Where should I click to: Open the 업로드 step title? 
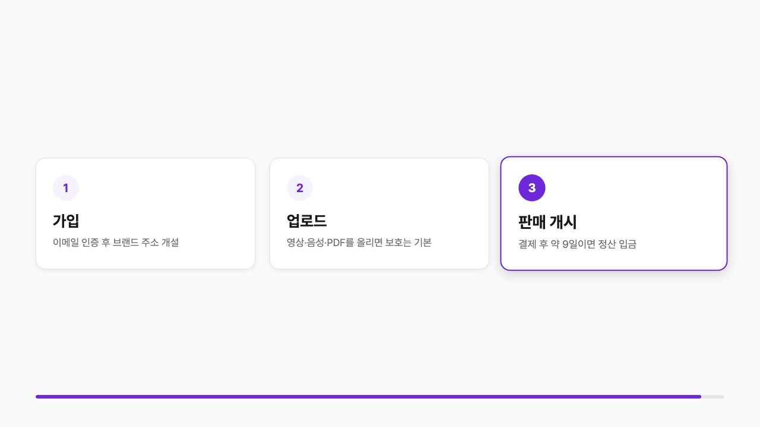306,221
